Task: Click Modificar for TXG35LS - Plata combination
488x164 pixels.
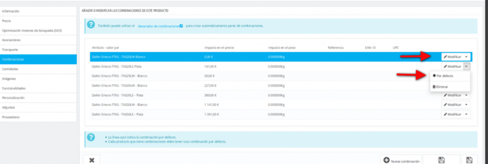Action: click(453, 95)
